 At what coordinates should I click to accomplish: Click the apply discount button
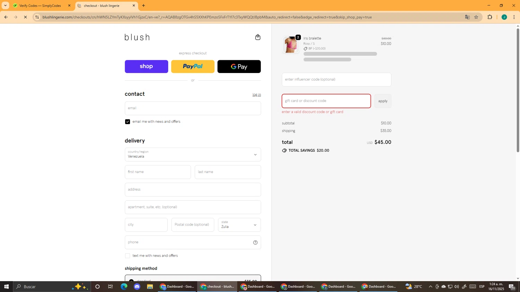point(383,101)
